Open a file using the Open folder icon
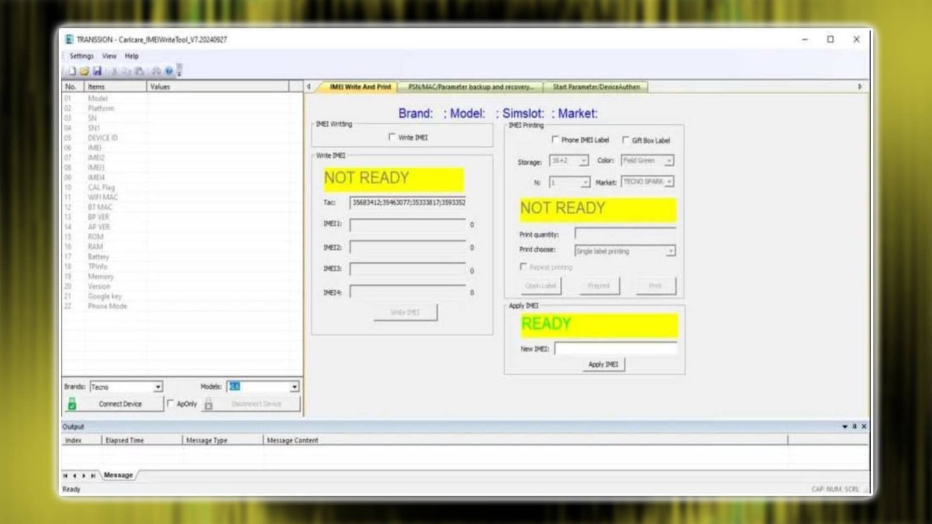 pyautogui.click(x=84, y=70)
